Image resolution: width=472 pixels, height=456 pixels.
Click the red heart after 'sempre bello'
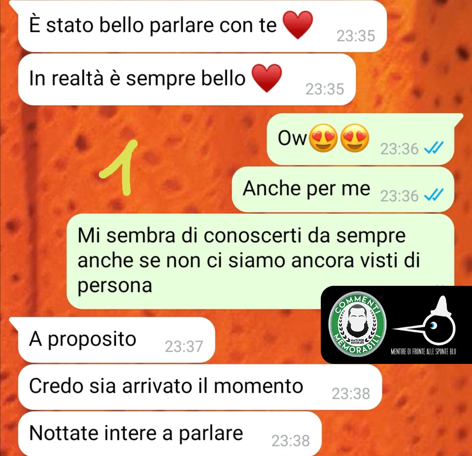[x=267, y=78]
